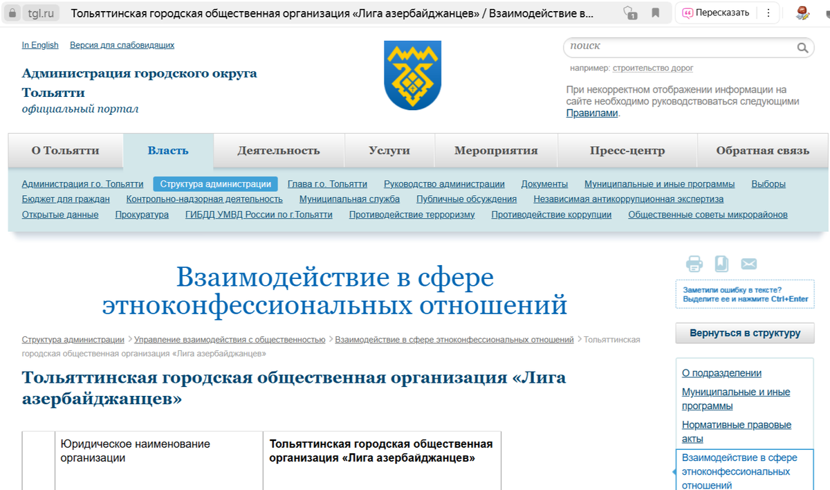Open the print version of the page
The height and width of the screenshot is (490, 830).
[x=694, y=264]
